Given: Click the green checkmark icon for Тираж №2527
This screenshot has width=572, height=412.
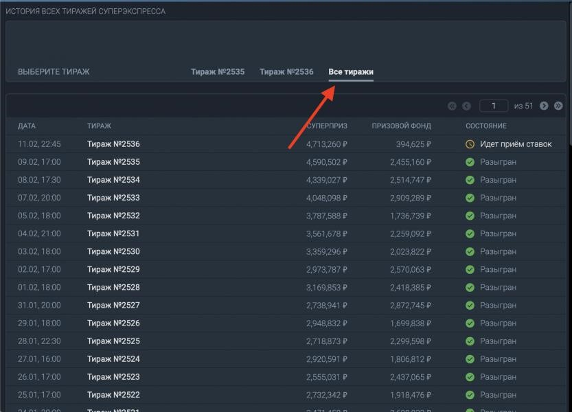Looking at the screenshot, I should (470, 305).
